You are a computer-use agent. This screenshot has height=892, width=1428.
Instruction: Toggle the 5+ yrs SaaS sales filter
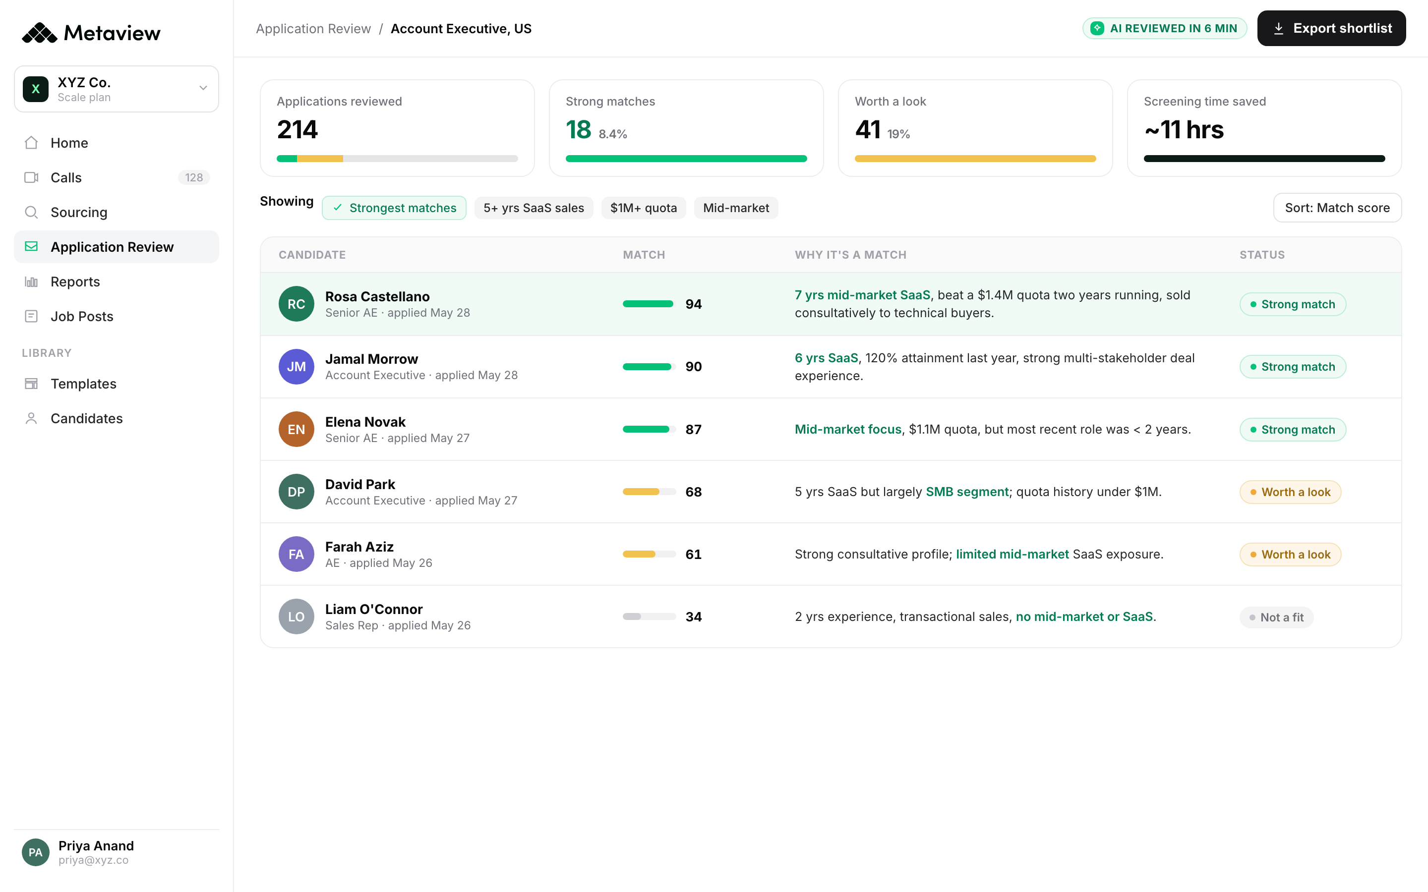pos(534,208)
